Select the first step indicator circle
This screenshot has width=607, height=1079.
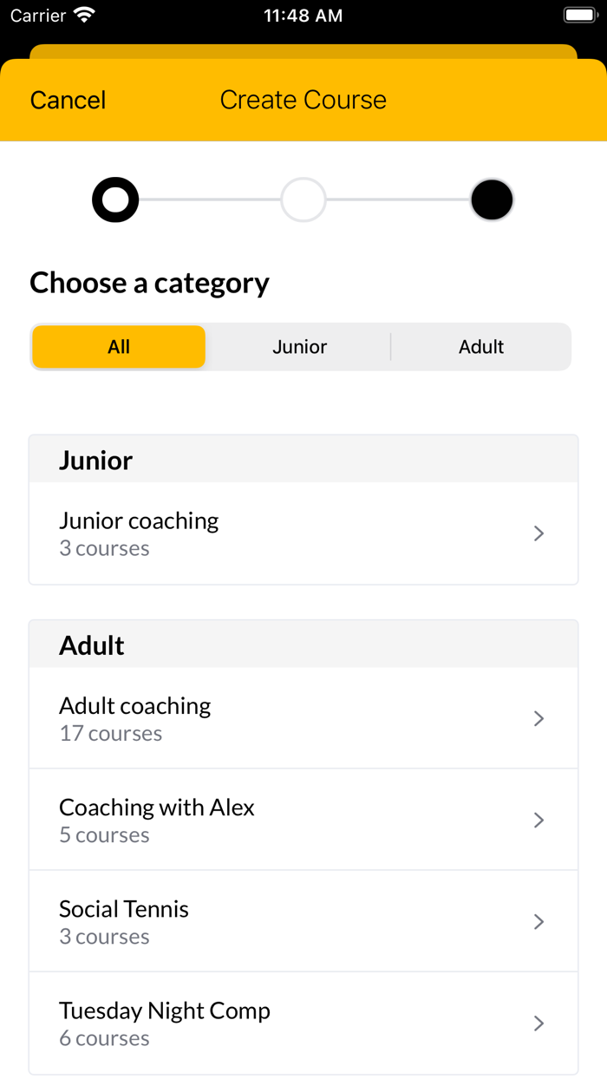coord(115,199)
